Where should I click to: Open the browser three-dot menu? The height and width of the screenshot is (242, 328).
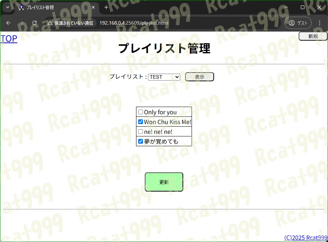(x=319, y=23)
